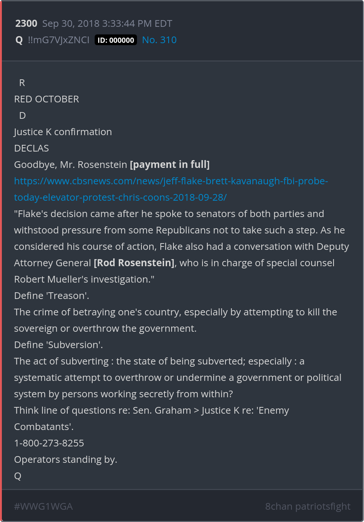Click the RED OCTOBER line
The image size is (364, 522).
click(47, 99)
